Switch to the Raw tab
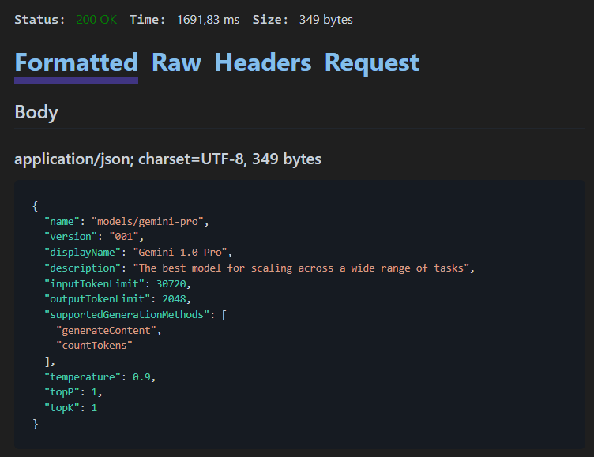The image size is (594, 457). coord(176,62)
